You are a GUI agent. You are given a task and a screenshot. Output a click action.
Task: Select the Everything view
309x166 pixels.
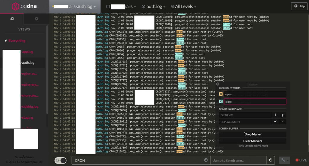(17, 41)
